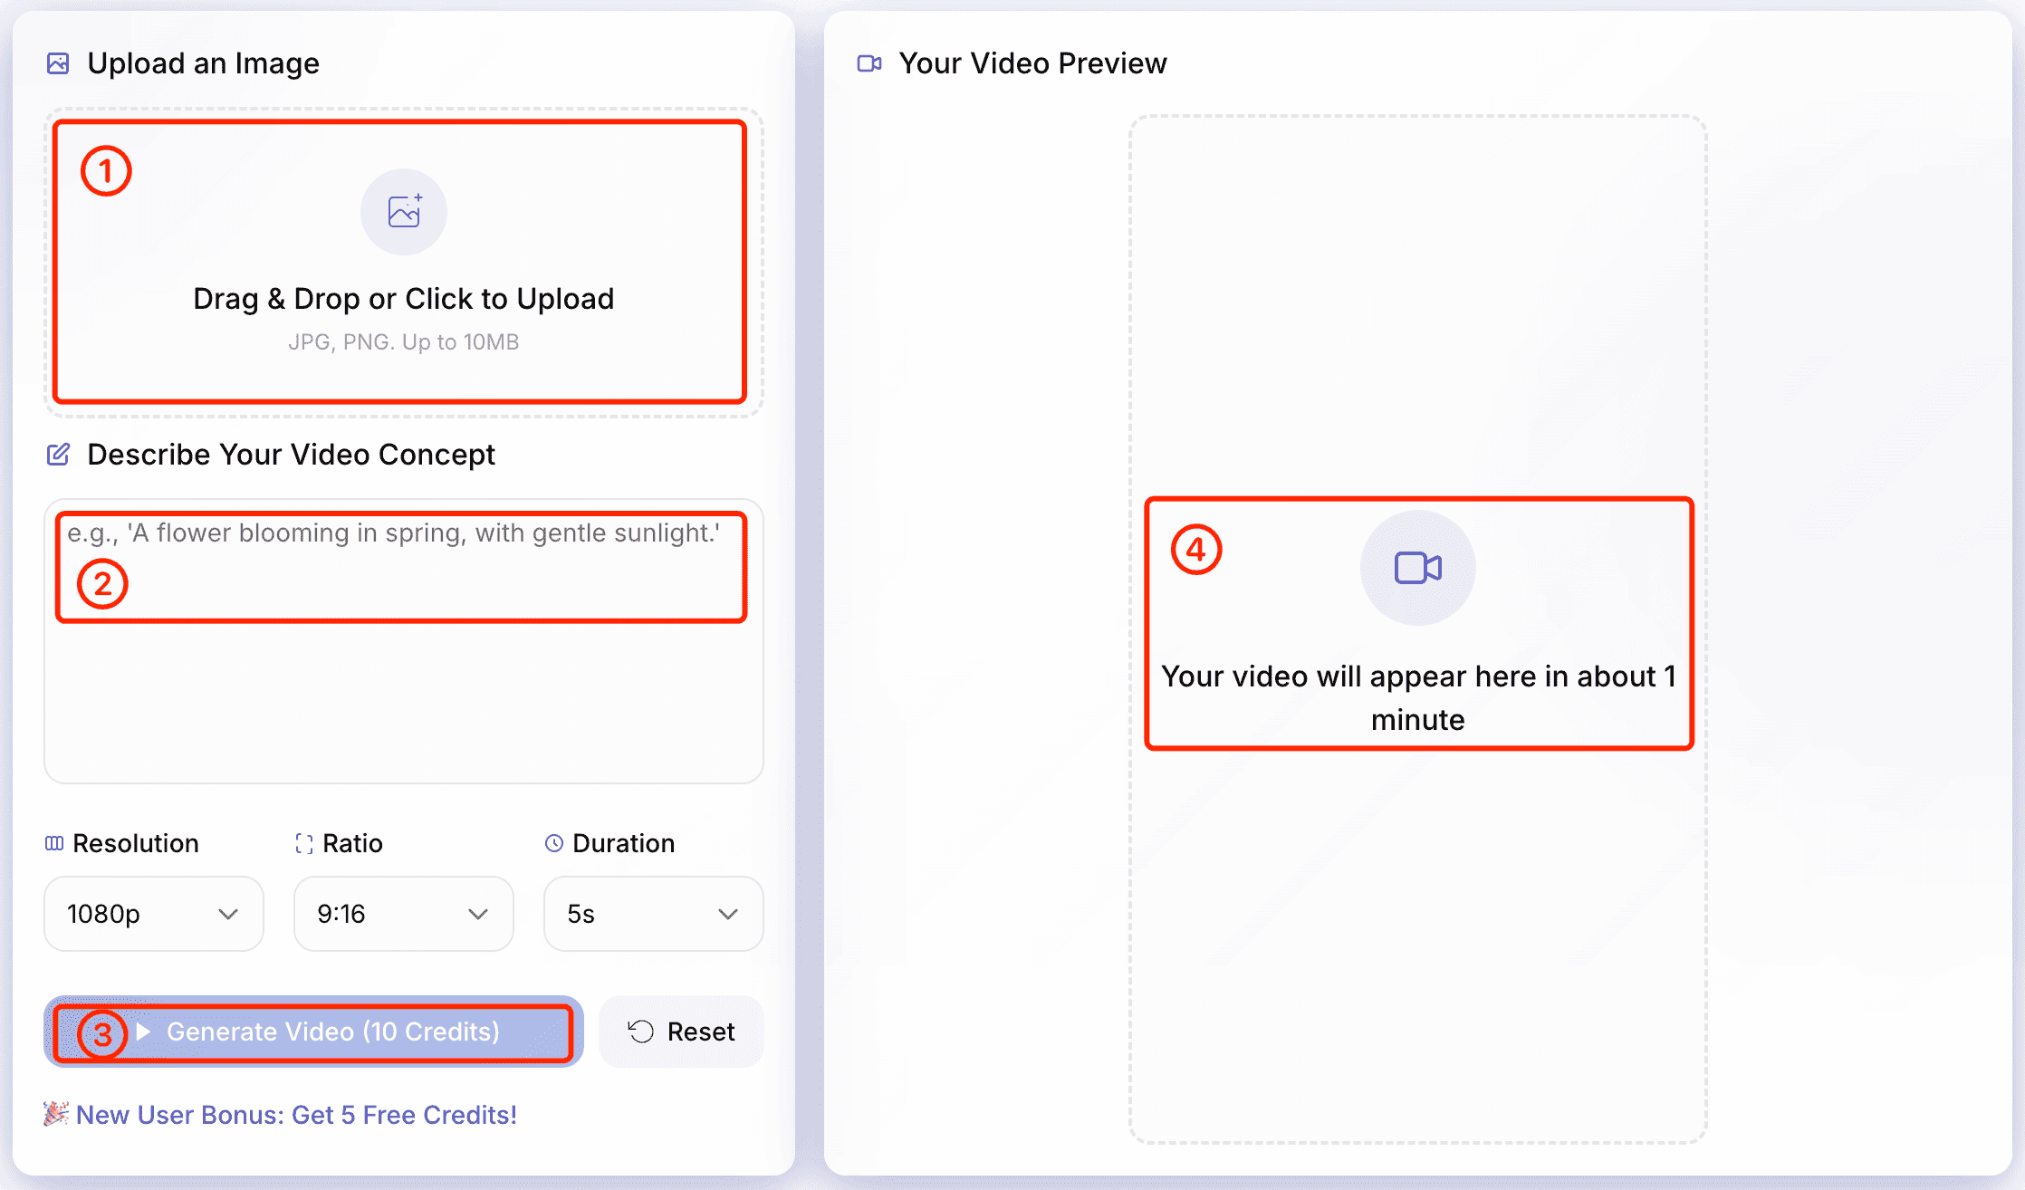Open the 1080p resolution dropdown
The height and width of the screenshot is (1190, 2025).
[154, 914]
